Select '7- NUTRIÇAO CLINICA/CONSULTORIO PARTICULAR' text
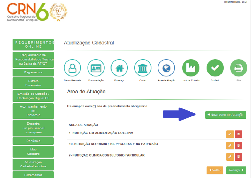 [106, 155]
